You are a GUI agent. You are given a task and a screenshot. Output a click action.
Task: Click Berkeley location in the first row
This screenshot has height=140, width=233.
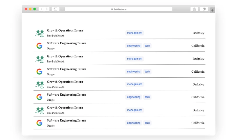coord(198,33)
